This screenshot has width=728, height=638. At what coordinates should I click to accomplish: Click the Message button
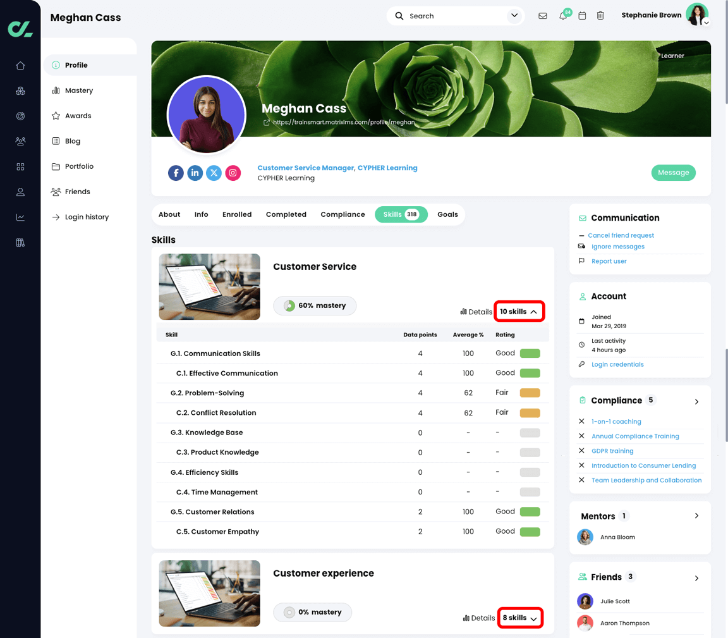tap(673, 172)
